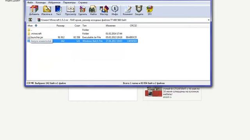The width and height of the screenshot is (250, 140).
Task: Click the CRC value E6AB93CD
Action: [131, 37]
